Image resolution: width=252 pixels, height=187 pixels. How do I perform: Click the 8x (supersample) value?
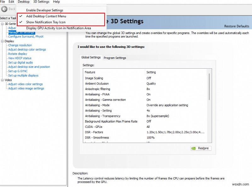coord(158,116)
